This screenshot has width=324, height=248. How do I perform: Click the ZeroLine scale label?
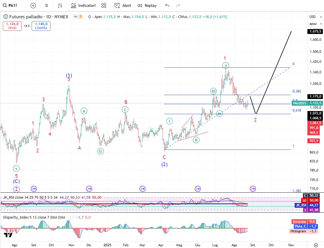point(299,221)
